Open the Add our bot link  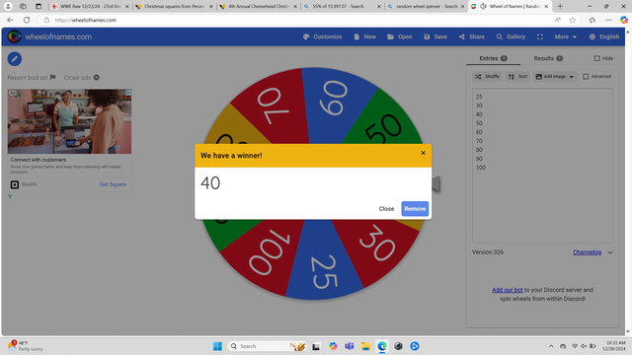tap(507, 290)
